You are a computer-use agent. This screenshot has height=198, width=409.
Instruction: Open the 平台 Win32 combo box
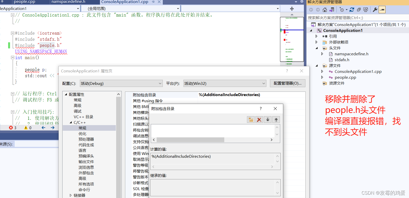pos(225,83)
